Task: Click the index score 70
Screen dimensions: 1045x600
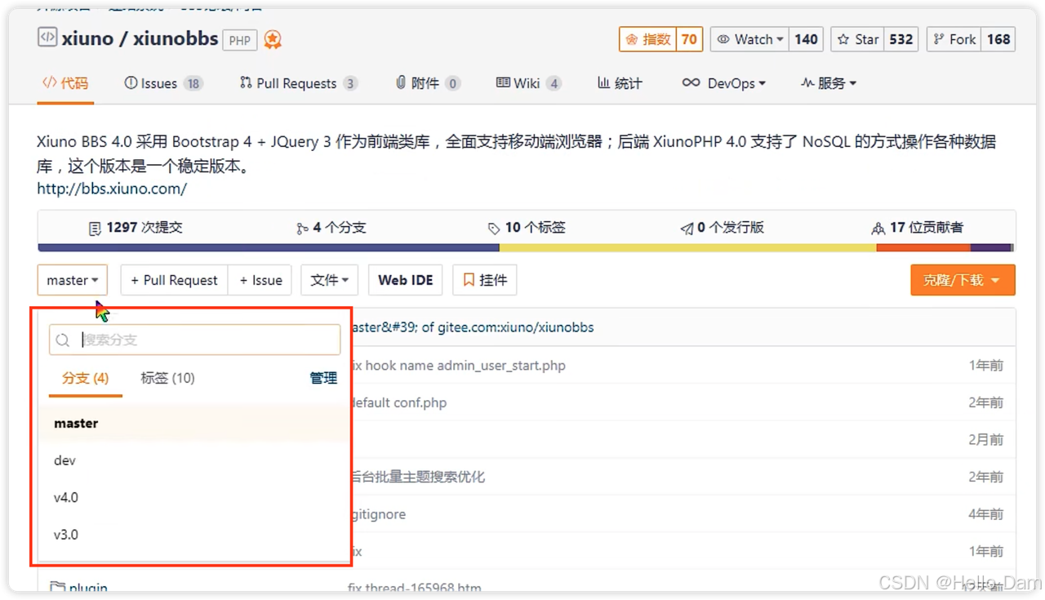Action: [689, 39]
